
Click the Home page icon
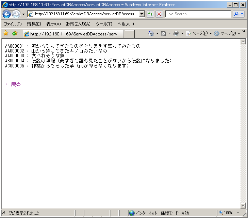click(151, 33)
